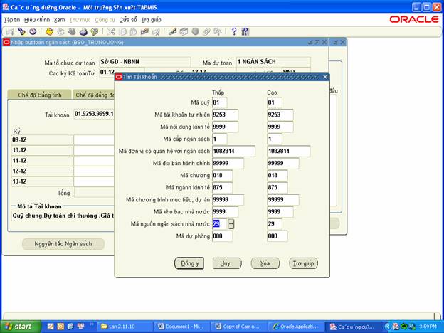Click the Mã dự toán field
The image size is (444, 333).
(x=273, y=62)
